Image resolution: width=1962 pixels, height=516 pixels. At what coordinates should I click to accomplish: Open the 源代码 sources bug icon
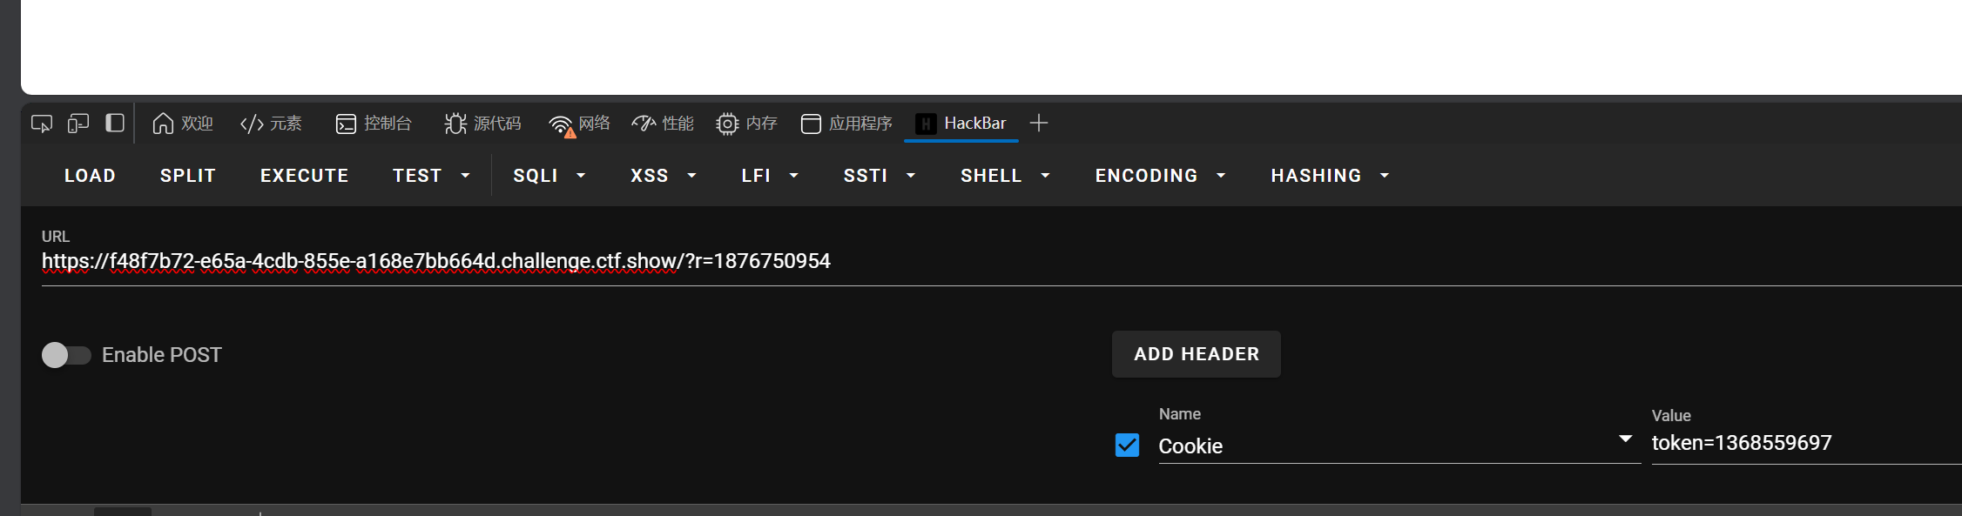[x=455, y=124]
